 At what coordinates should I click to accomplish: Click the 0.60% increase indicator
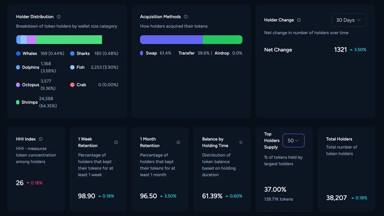click(x=234, y=196)
